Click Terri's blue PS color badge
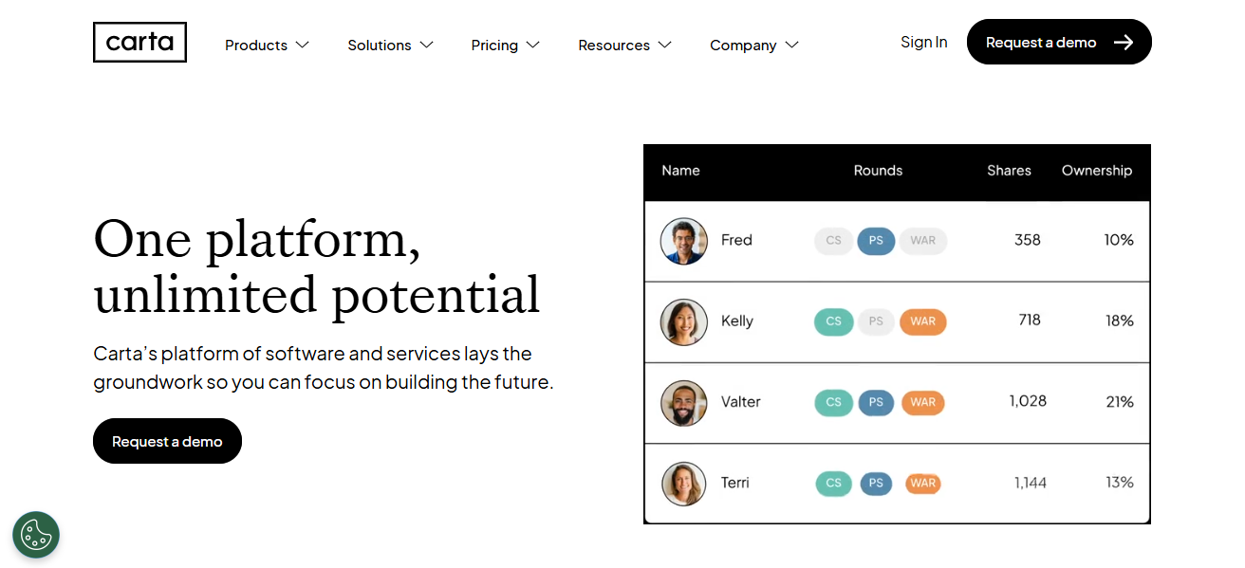Screen dimensions: 1245x568 pyautogui.click(x=876, y=484)
